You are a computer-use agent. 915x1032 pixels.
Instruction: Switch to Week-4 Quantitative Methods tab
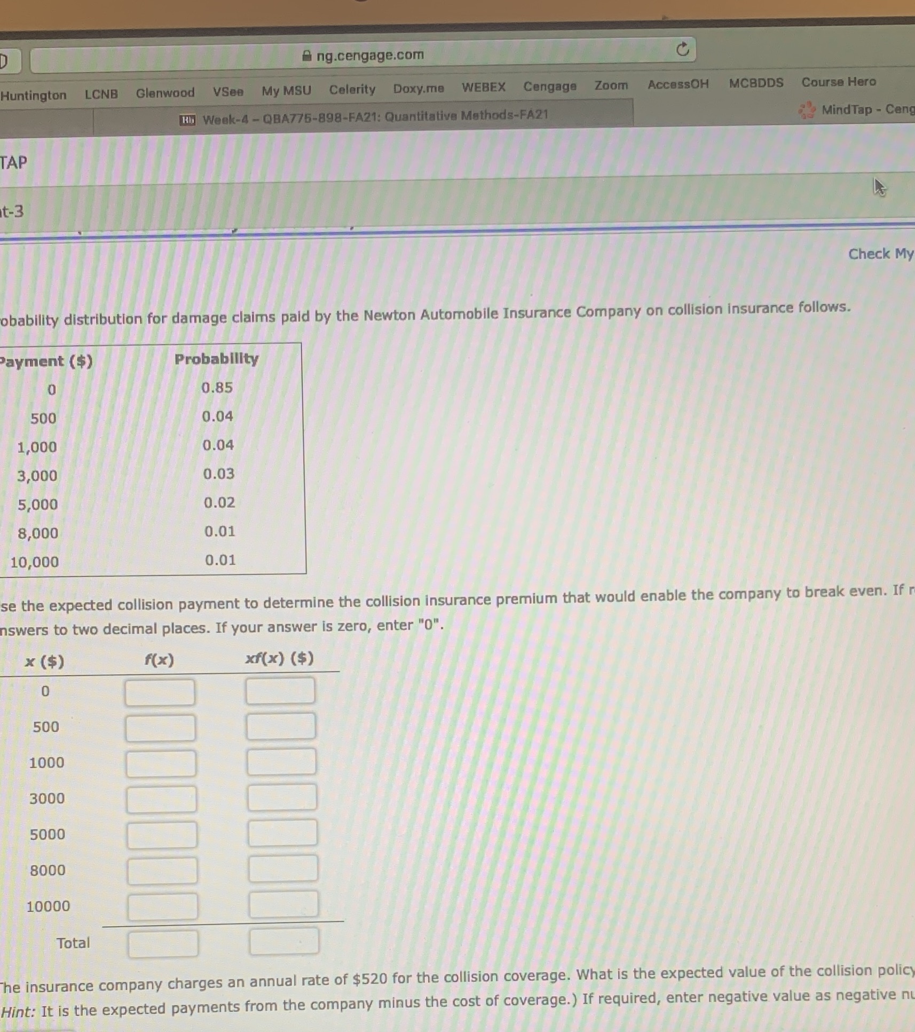coord(363,117)
